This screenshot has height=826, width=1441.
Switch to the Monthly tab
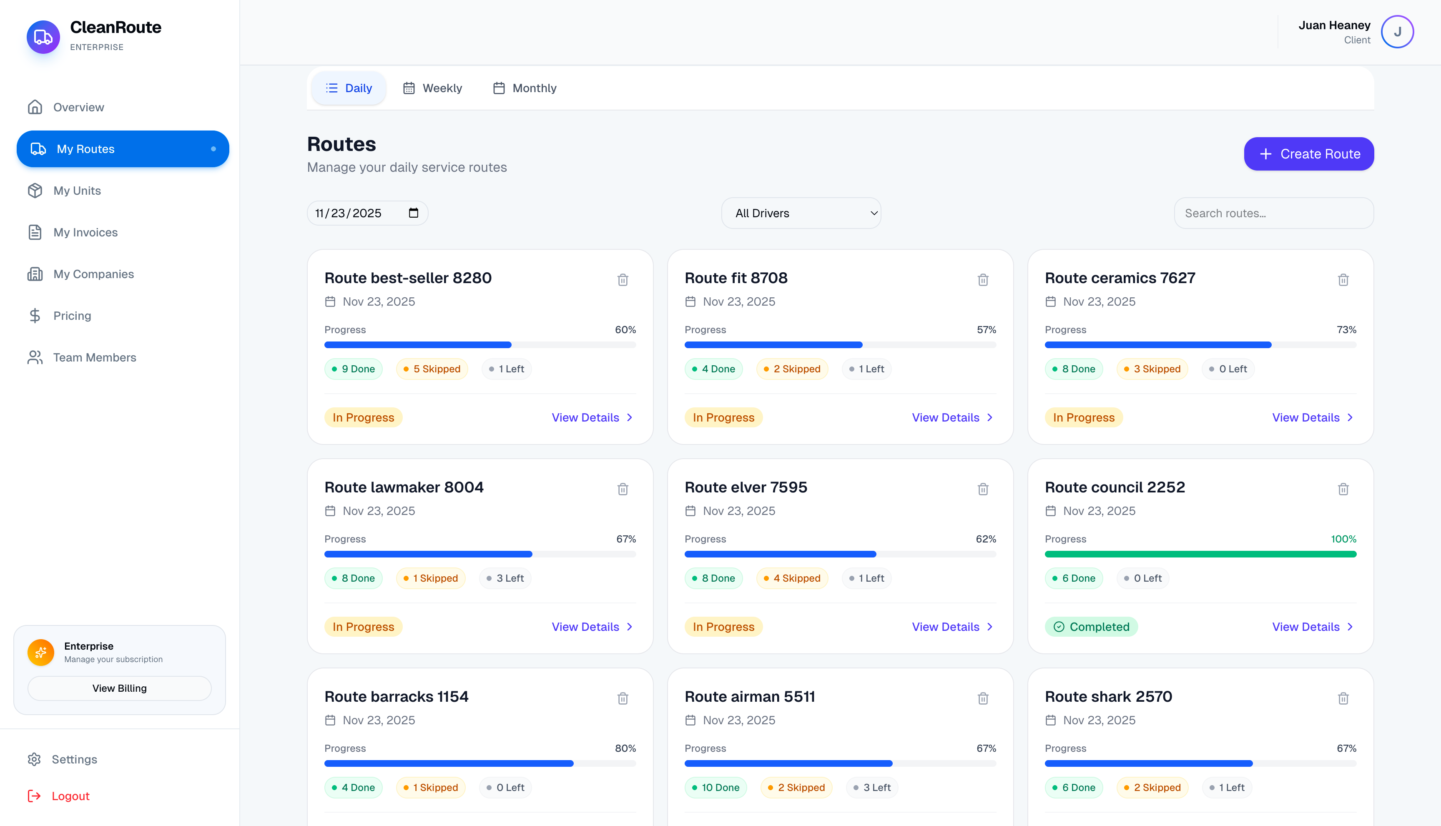pyautogui.click(x=524, y=88)
